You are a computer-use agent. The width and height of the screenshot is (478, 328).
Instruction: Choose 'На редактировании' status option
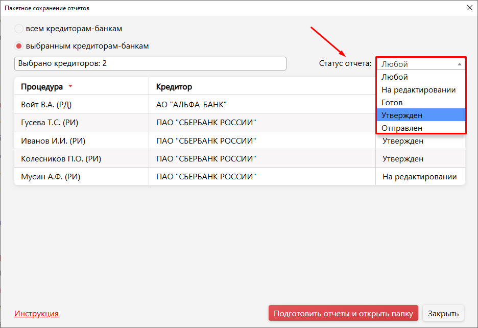[418, 90]
